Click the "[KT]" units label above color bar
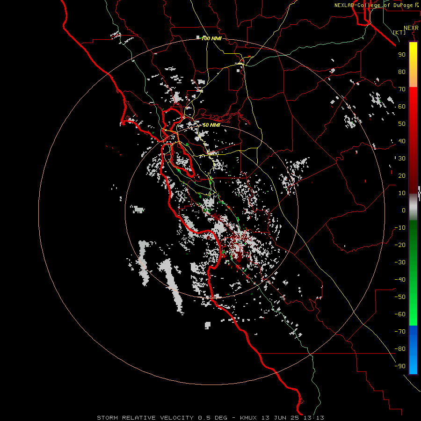 coord(399,32)
